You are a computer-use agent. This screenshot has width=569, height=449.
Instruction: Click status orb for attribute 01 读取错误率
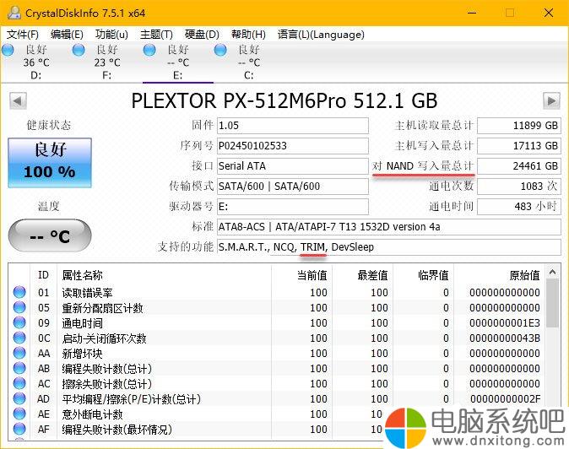pyautogui.click(x=19, y=292)
